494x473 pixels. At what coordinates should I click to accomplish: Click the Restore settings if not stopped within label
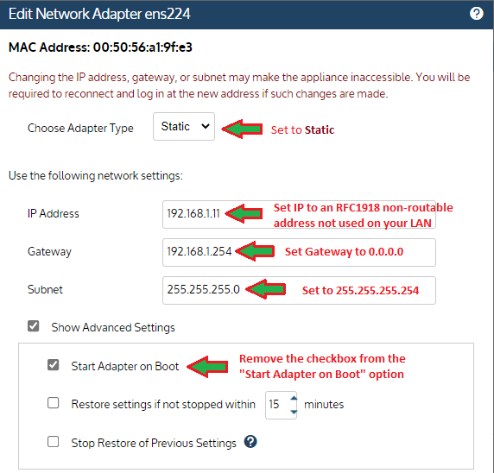163,404
